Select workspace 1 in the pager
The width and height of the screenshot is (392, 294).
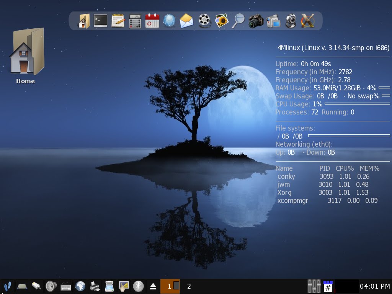(x=170, y=286)
